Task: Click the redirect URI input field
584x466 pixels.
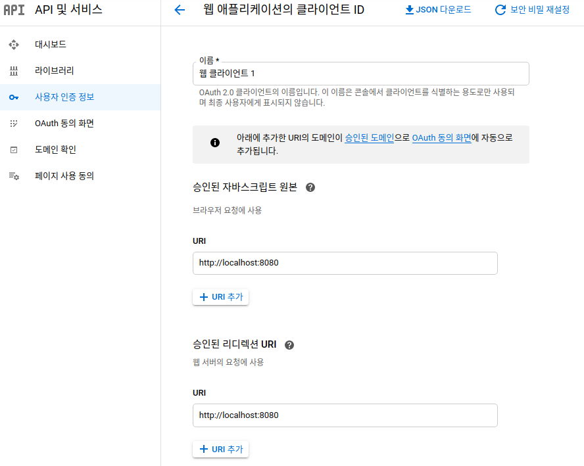Action: (345, 415)
